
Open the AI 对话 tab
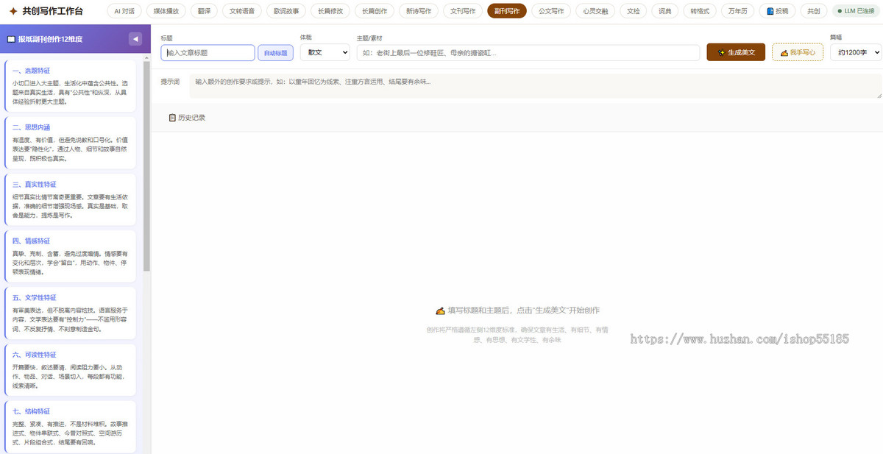coord(124,11)
